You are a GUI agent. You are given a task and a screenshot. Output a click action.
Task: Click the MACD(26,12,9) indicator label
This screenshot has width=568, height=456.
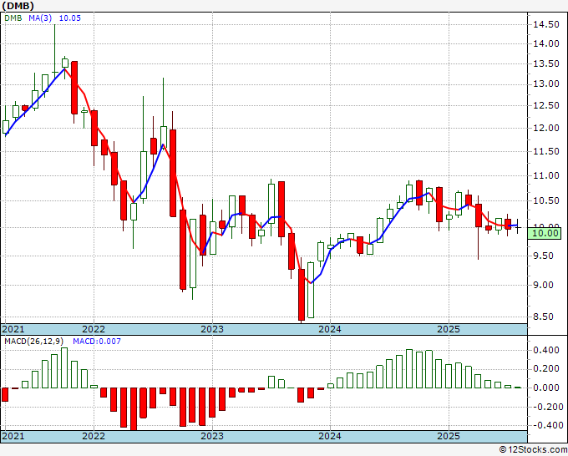pos(33,341)
